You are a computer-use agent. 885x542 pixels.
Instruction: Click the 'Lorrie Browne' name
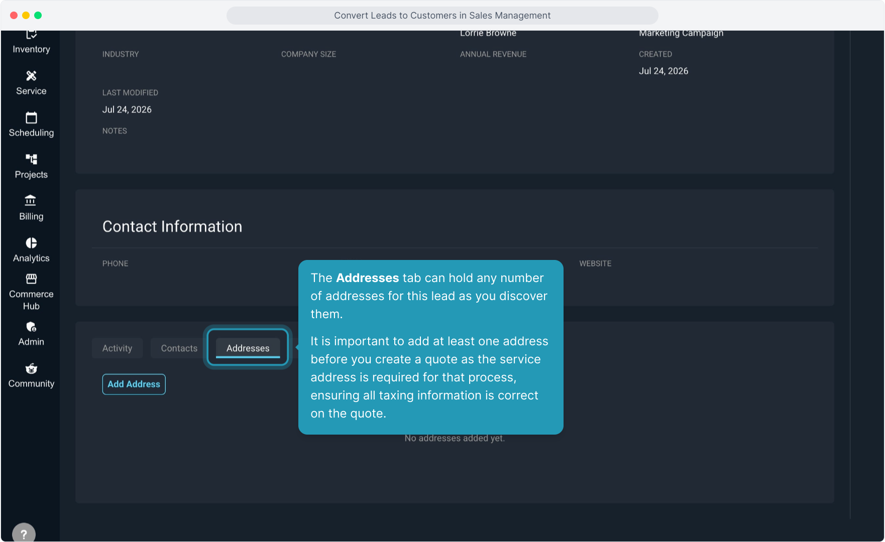[488, 34]
